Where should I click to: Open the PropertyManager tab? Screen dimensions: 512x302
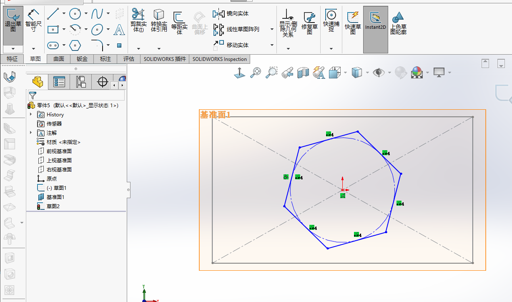click(x=59, y=82)
